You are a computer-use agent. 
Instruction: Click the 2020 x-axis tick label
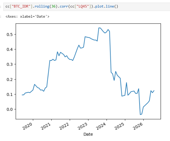(x=28, y=126)
